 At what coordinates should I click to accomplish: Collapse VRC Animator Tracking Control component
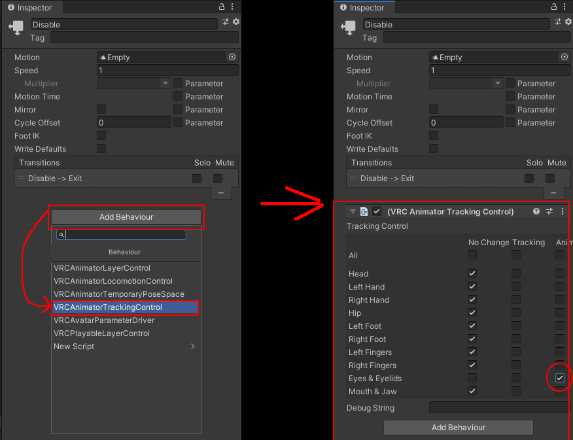[x=353, y=211]
